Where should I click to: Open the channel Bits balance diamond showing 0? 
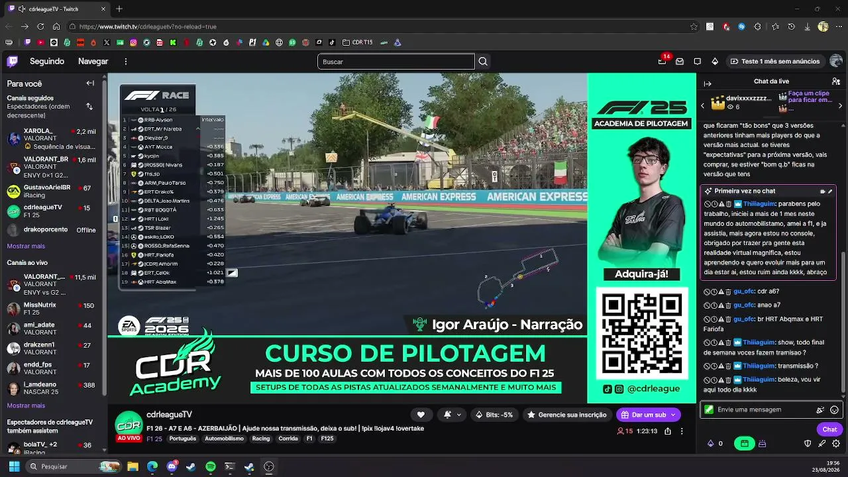[715, 444]
